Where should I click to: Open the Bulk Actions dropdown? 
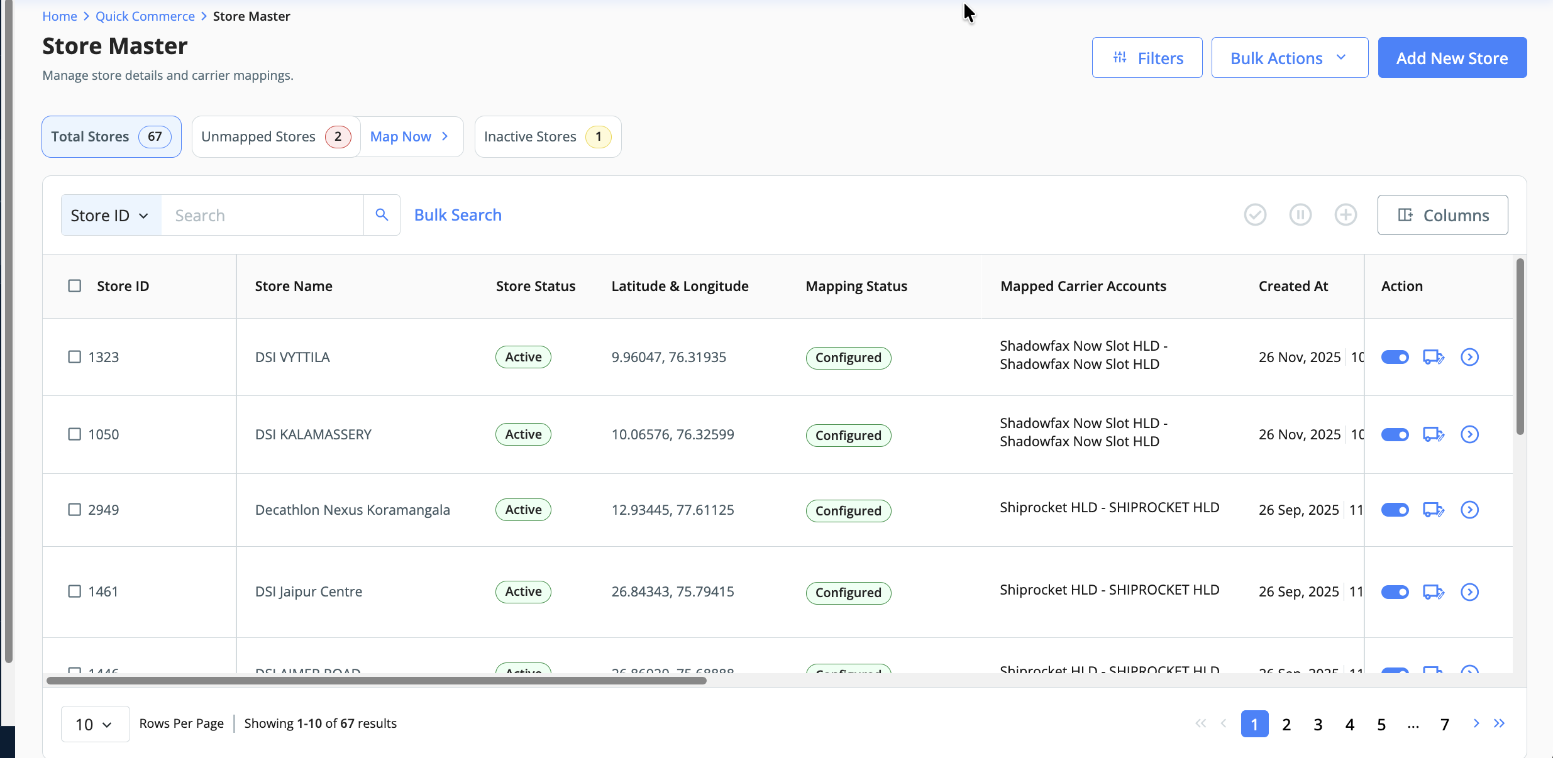tap(1289, 58)
